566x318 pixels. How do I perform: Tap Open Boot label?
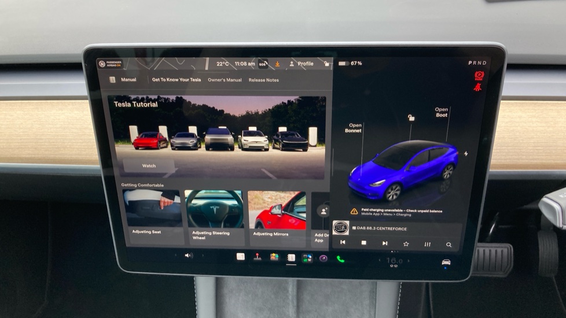(442, 112)
